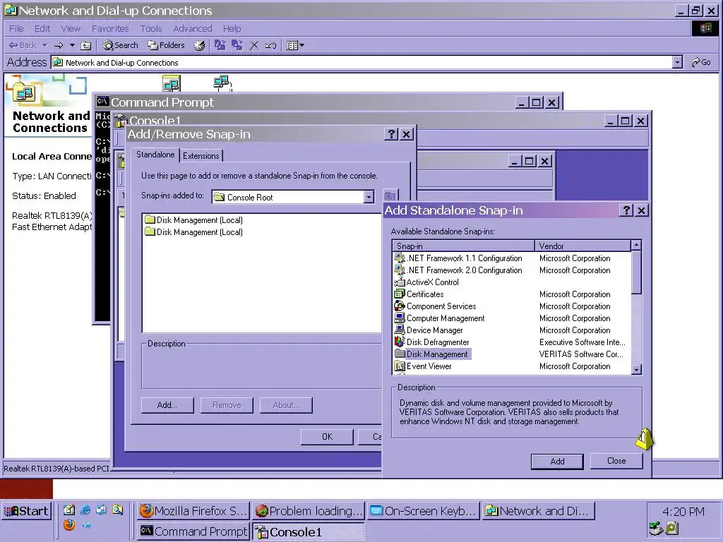This screenshot has height=542, width=723.
Task: Open Search pane in Network Connections
Action: (x=120, y=45)
